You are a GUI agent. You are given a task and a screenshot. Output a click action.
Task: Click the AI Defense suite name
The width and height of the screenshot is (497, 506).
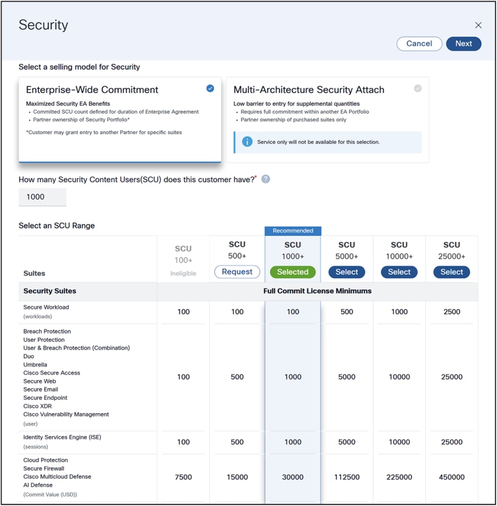pos(37,485)
